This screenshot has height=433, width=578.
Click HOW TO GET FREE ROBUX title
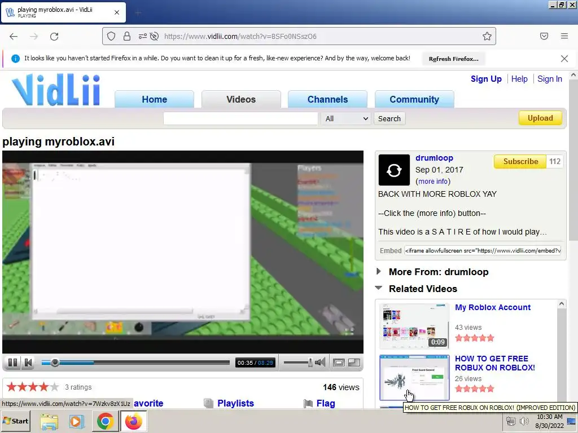(494, 363)
